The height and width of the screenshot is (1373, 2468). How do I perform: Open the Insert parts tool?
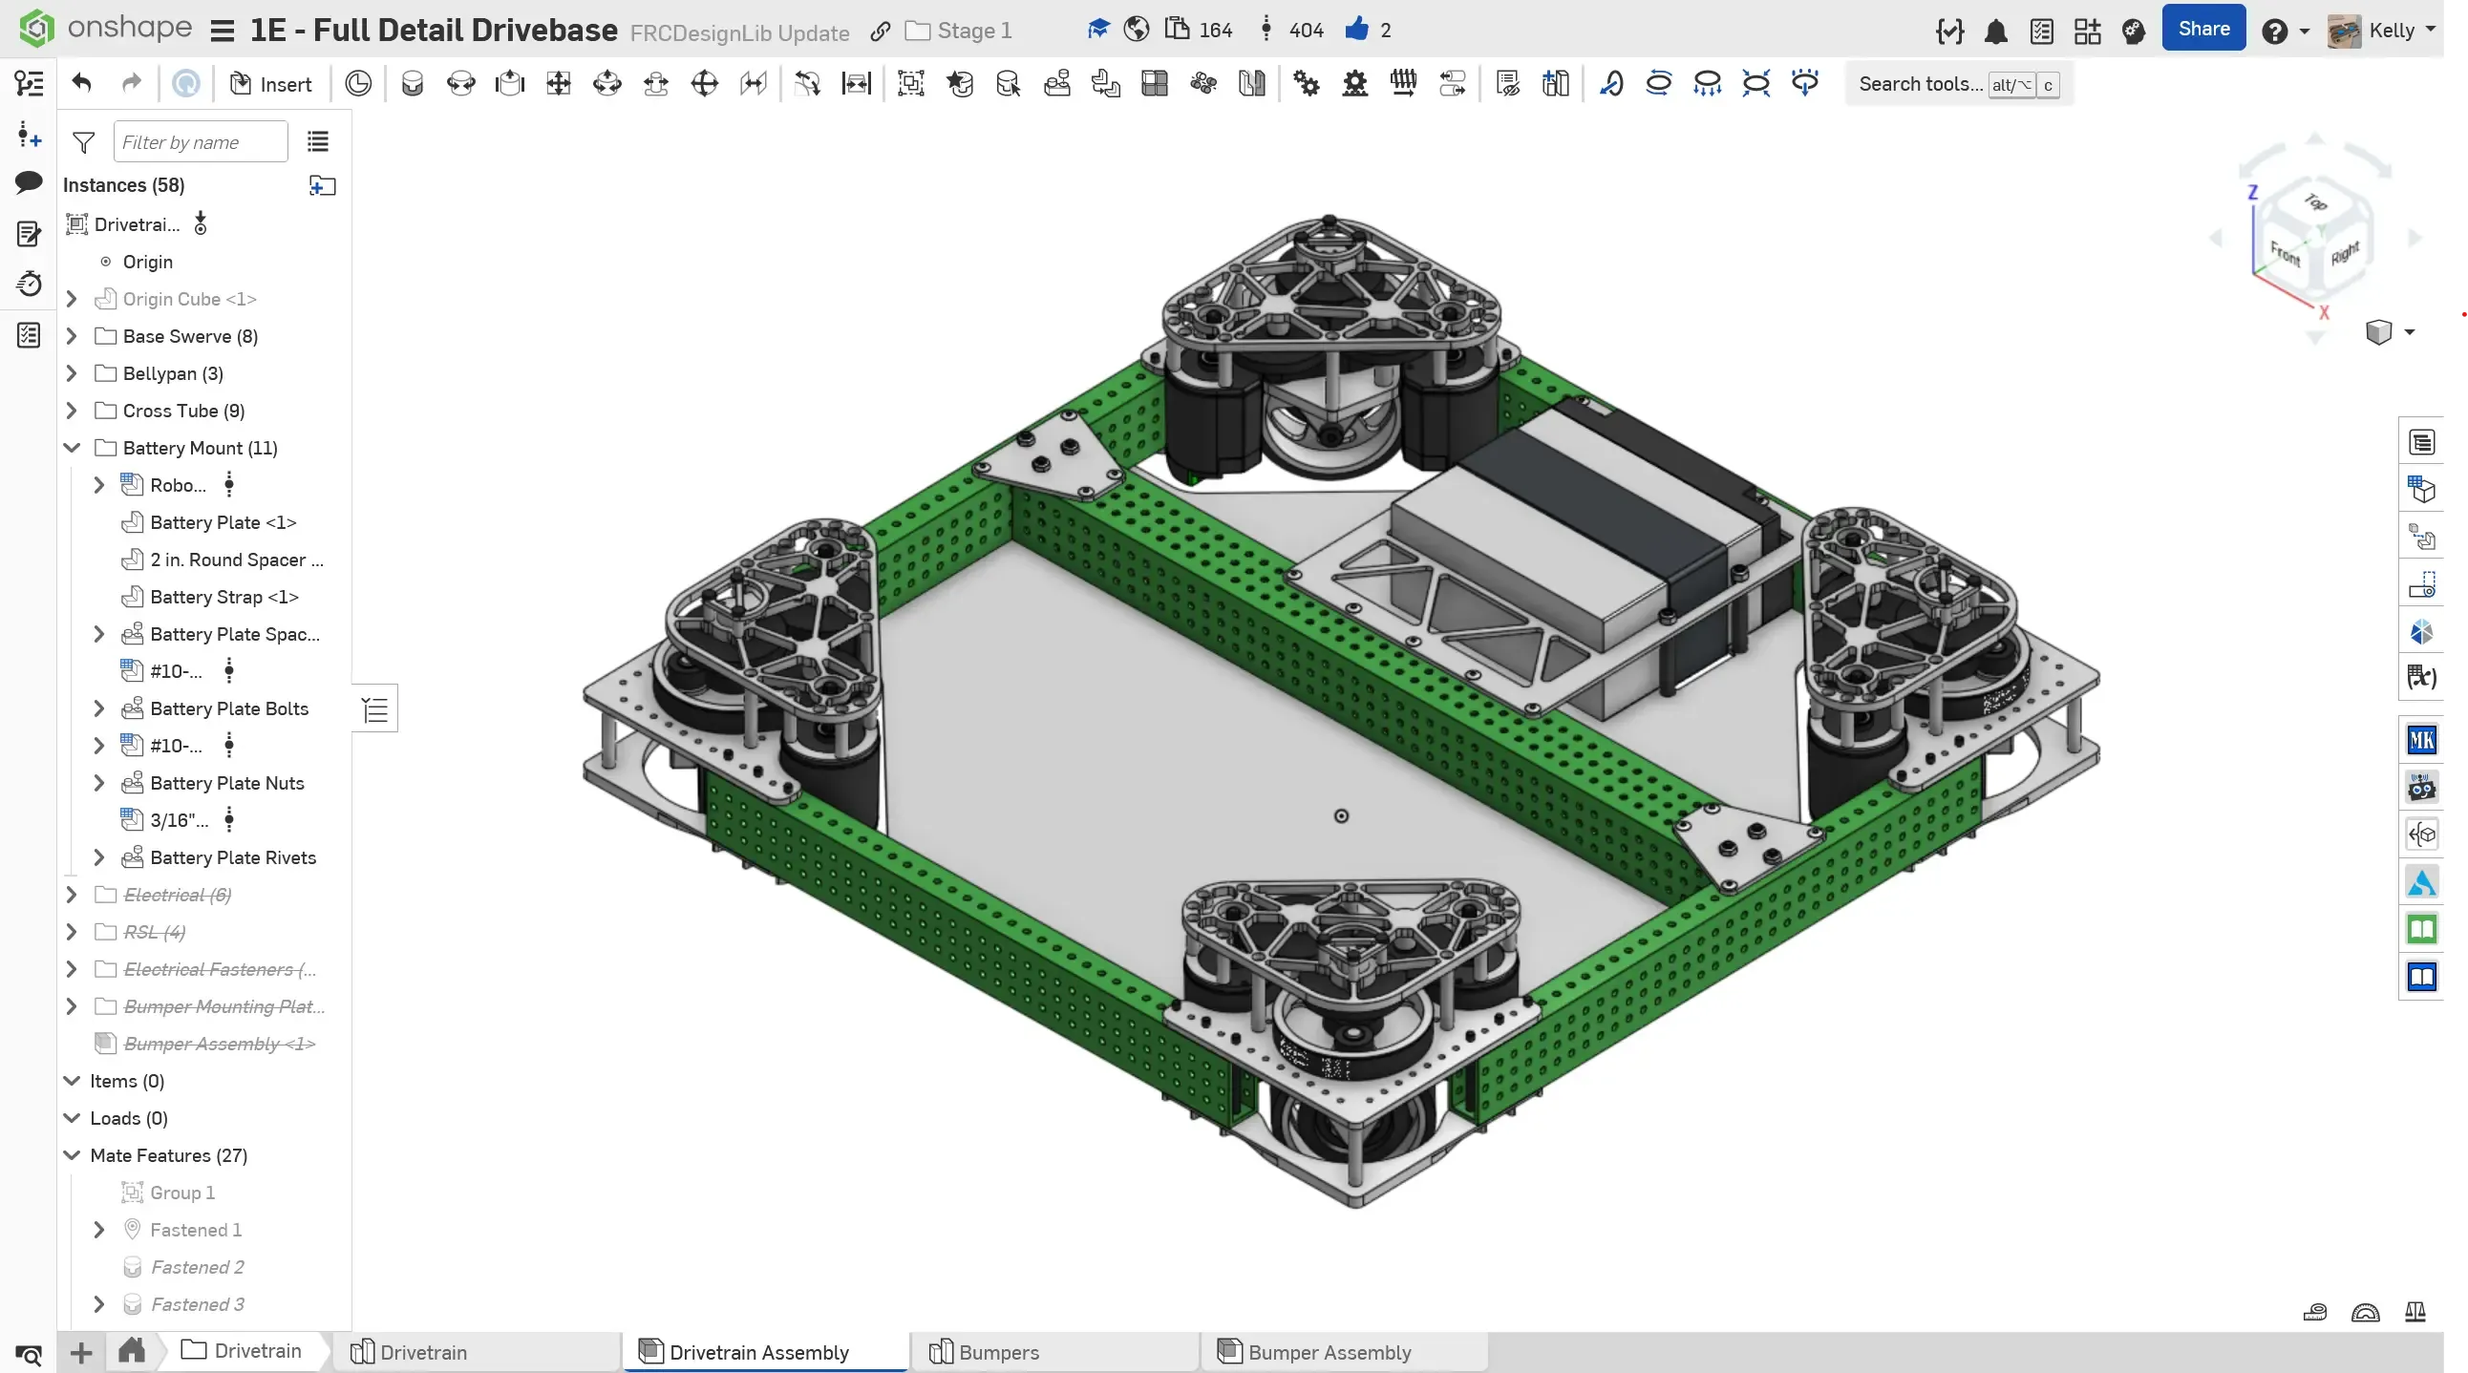pos(271,84)
